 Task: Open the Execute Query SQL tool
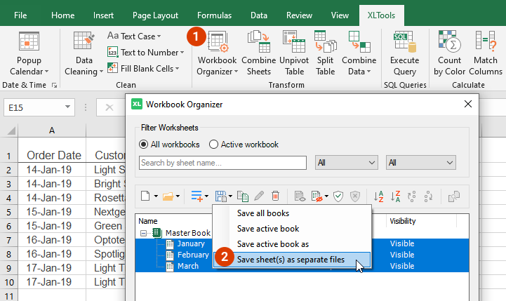(x=405, y=53)
